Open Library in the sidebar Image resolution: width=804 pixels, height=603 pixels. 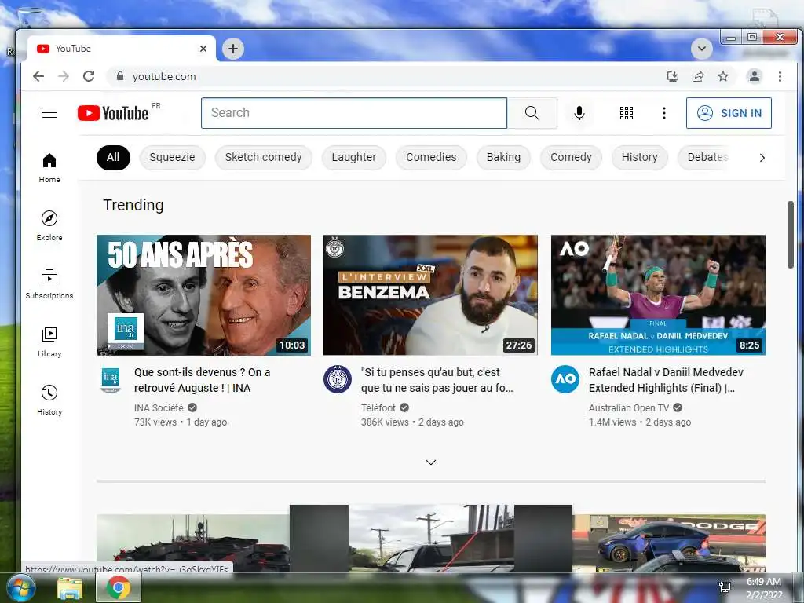[49, 342]
